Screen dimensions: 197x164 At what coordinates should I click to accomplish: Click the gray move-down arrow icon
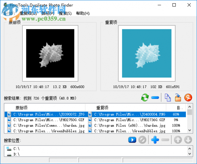pyautogui.click(x=188, y=140)
